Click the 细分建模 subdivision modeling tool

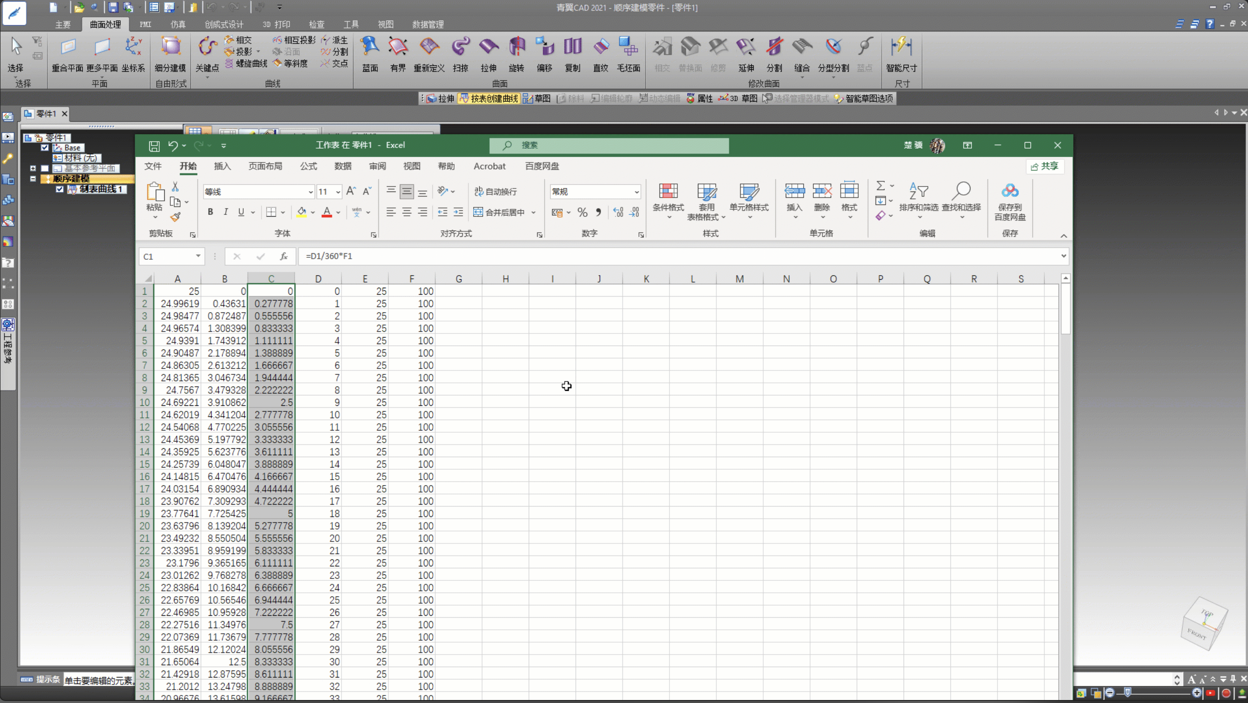170,54
